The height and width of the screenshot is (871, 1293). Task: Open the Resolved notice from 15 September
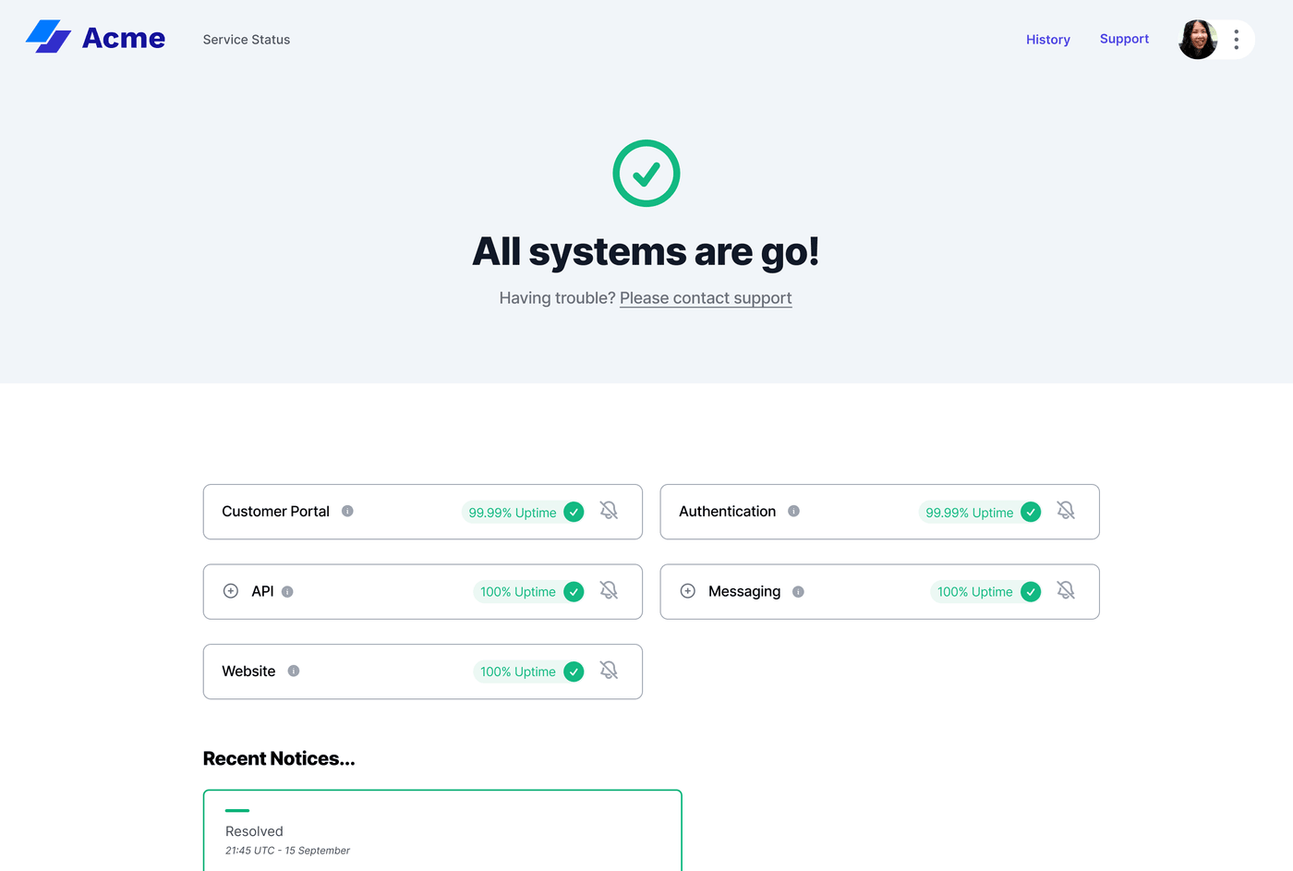tap(441, 830)
